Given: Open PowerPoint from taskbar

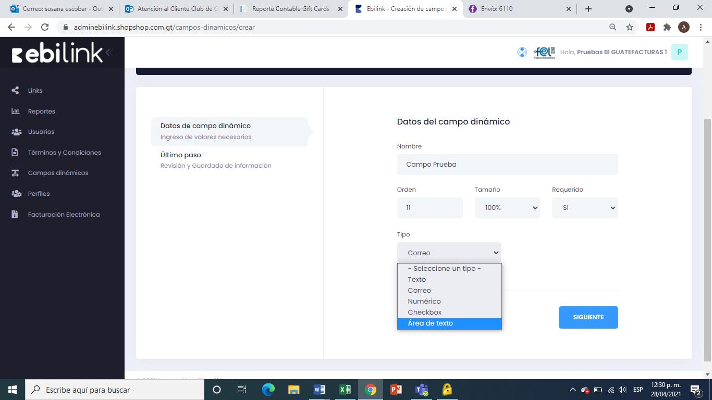Looking at the screenshot, I should tap(396, 390).
